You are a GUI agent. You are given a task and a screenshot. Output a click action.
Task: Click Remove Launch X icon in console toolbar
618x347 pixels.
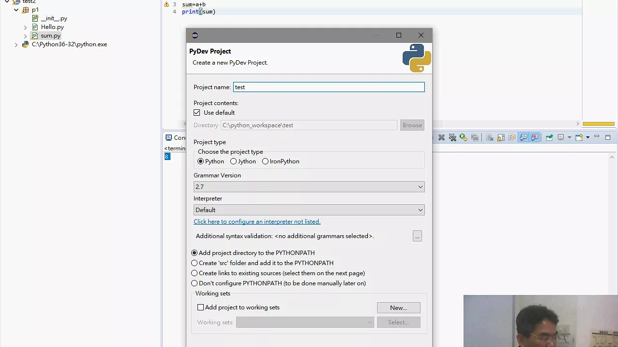(441, 137)
